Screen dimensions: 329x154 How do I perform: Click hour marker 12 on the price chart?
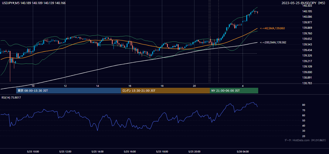(65, 86)
